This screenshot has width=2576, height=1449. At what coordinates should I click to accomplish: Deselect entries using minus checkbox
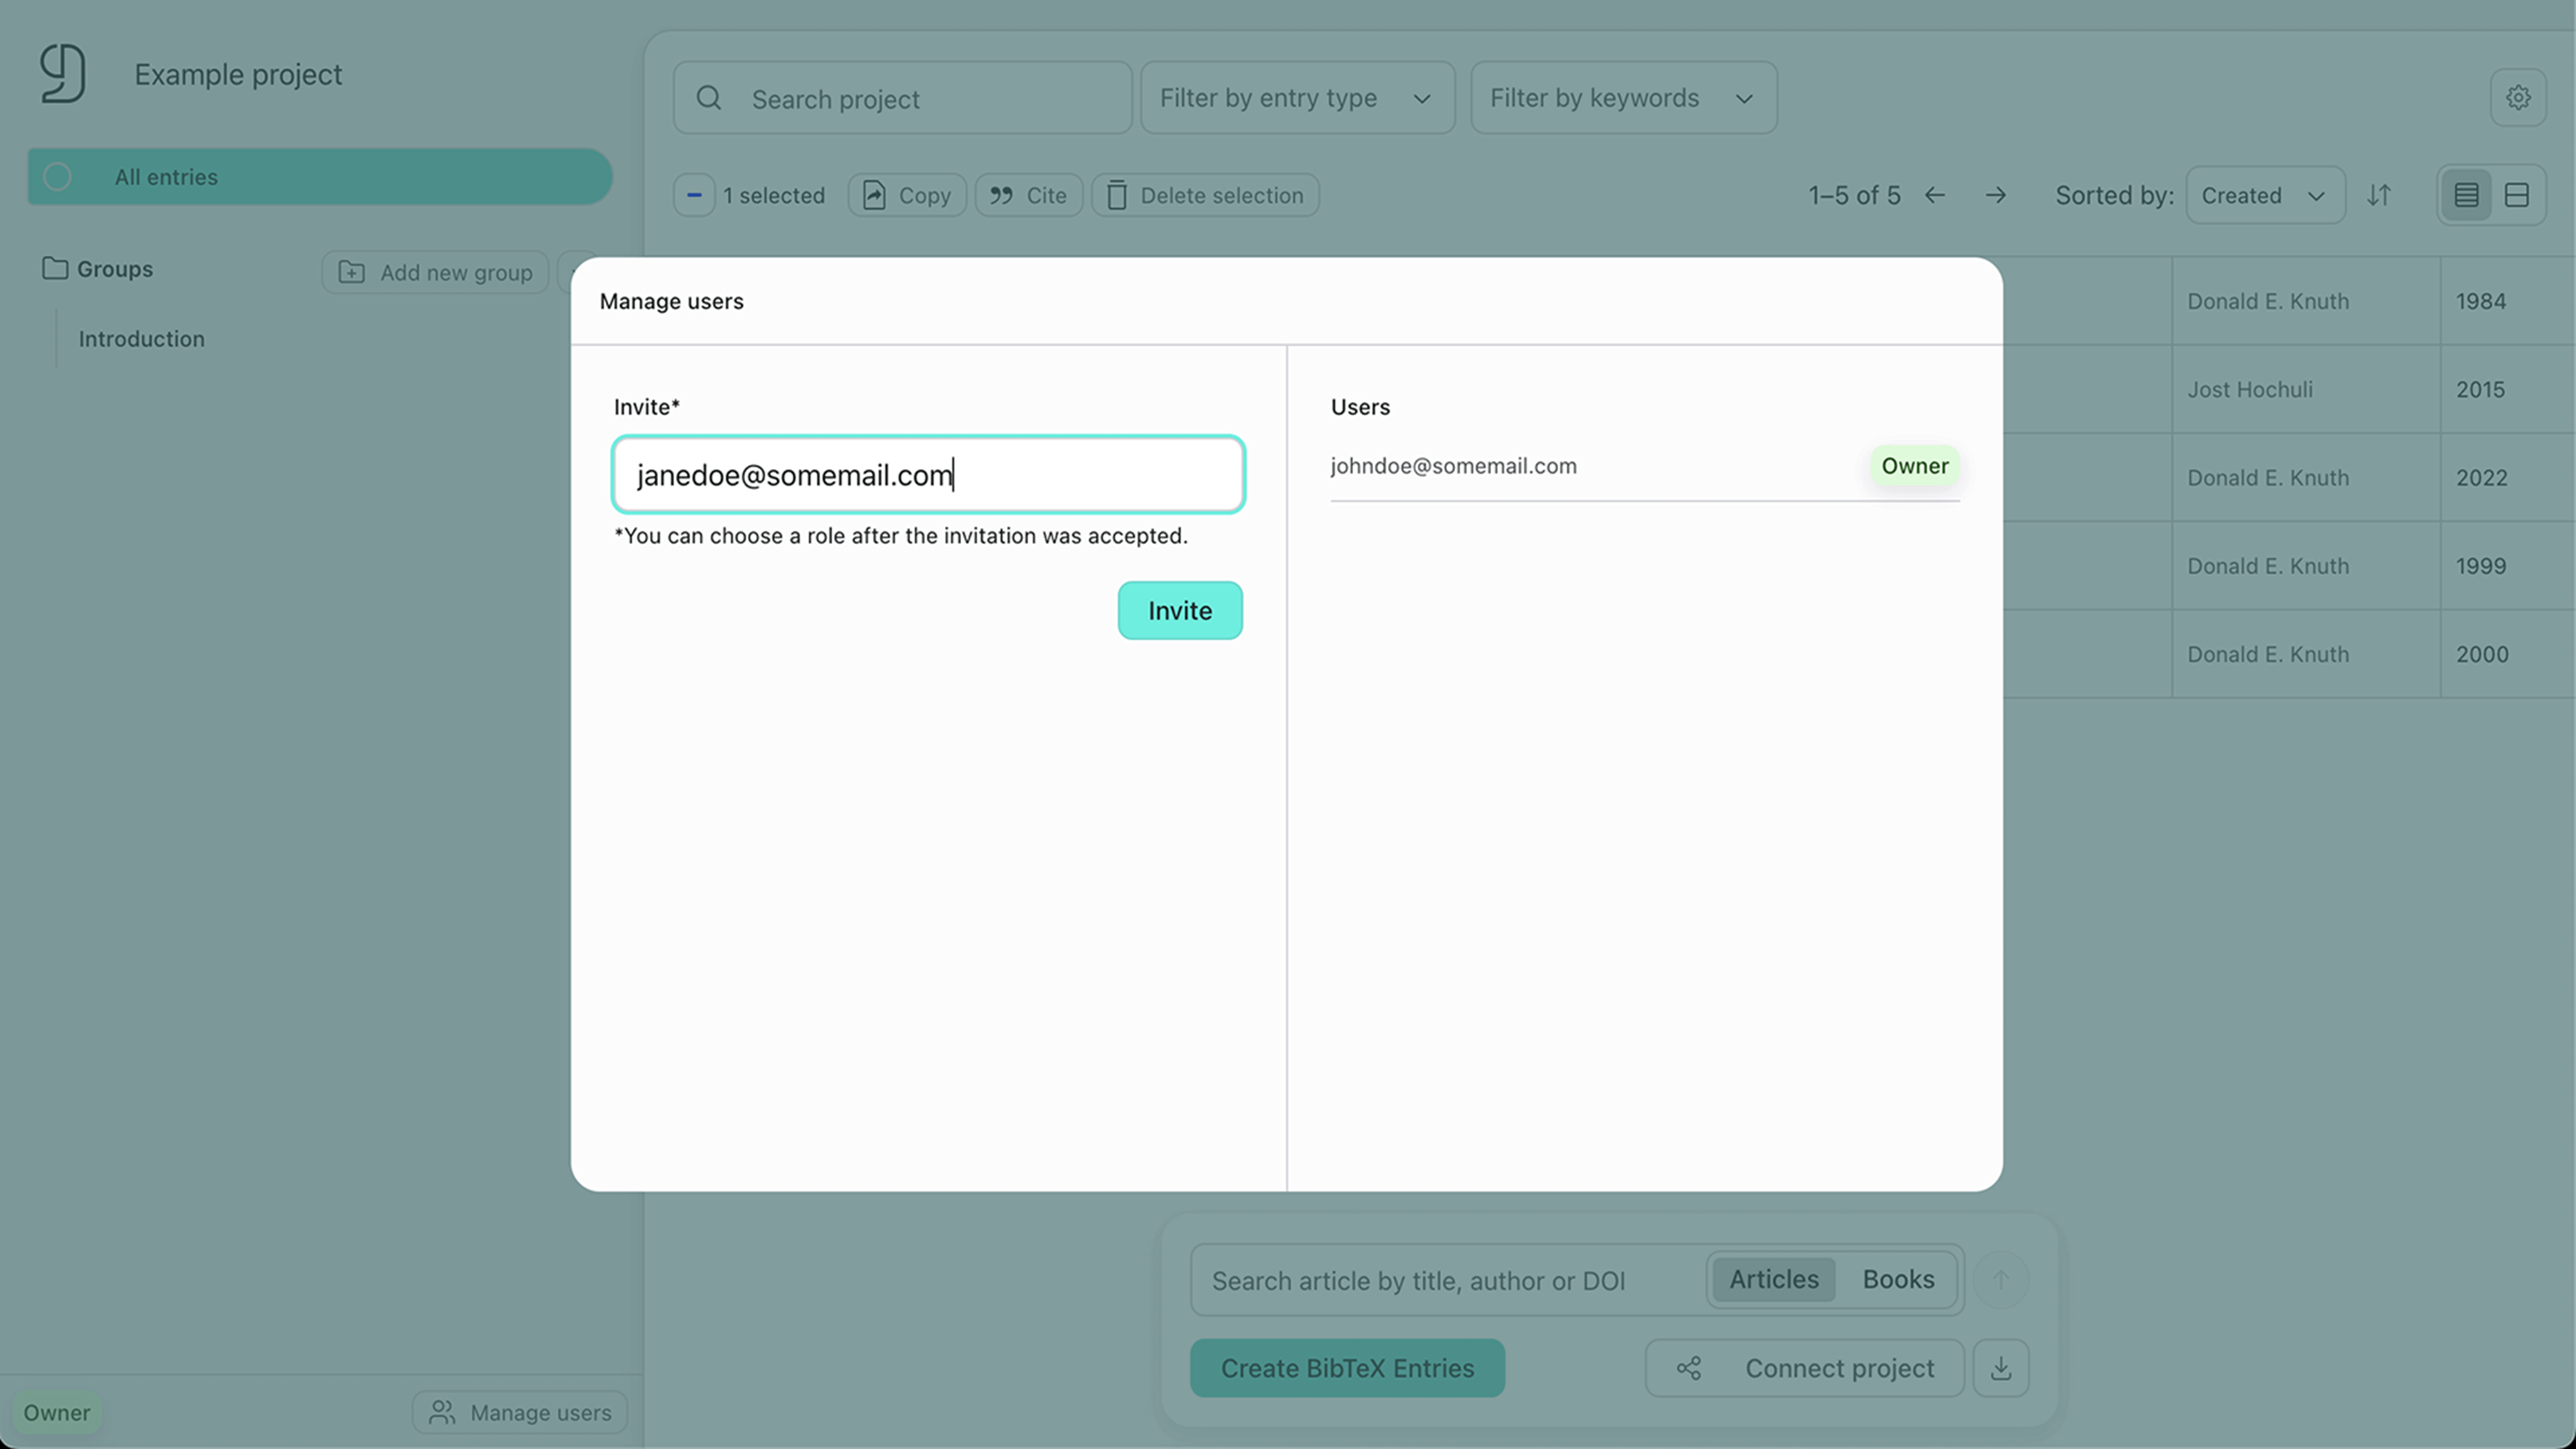pyautogui.click(x=694, y=195)
